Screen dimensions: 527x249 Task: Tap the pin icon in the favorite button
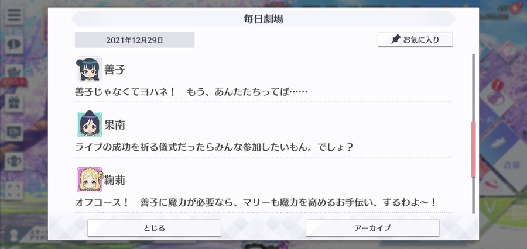396,40
